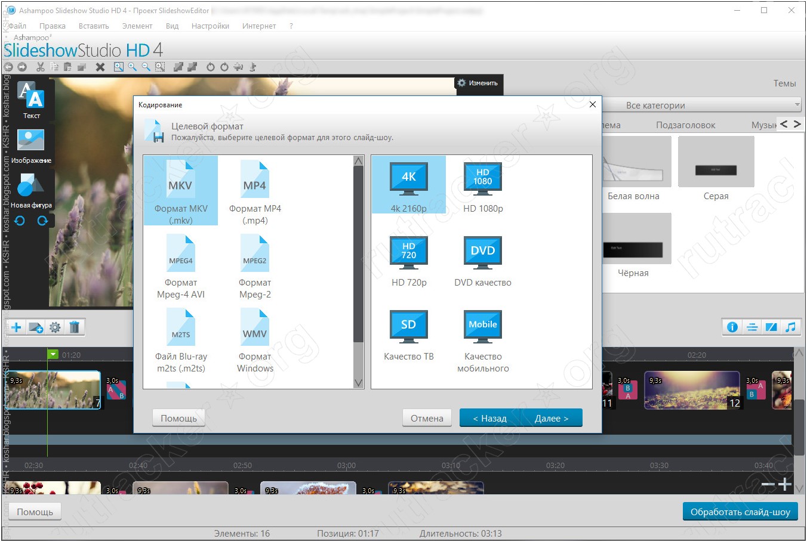Open the Файл menu
The width and height of the screenshot is (807, 542).
click(17, 26)
